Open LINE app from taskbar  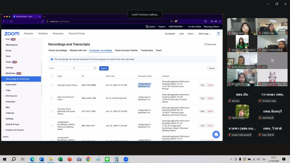pyautogui.click(x=107, y=159)
